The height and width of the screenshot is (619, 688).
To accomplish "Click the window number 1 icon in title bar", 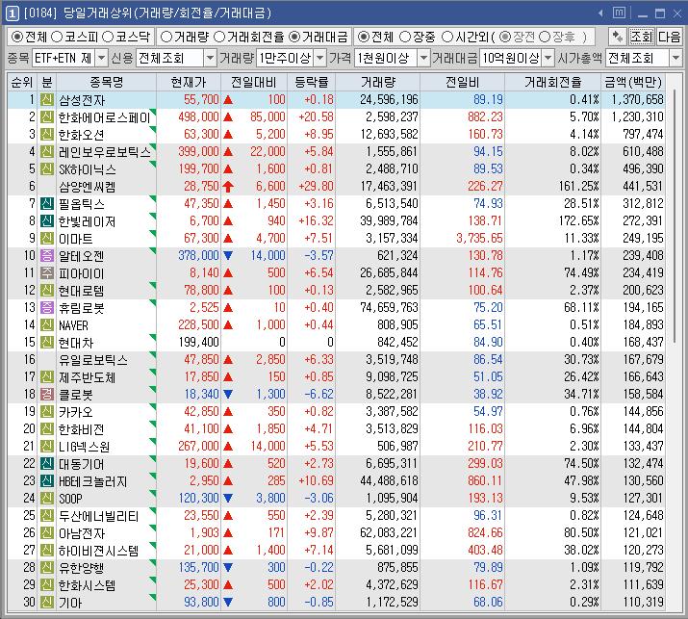I will point(12,13).
